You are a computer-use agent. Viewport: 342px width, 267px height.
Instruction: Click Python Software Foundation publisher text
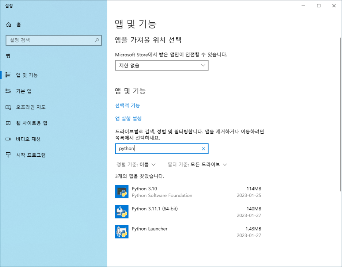(x=162, y=195)
